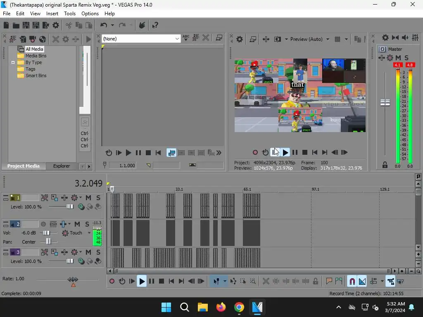Pause playback in the video preview

point(295,152)
